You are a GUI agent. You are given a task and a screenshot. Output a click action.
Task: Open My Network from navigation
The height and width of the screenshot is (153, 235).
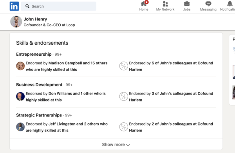click(165, 6)
